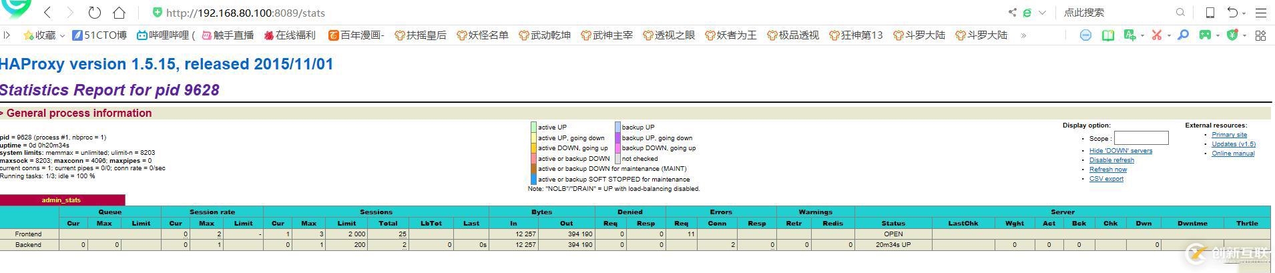
Task: Expand the game controller dropdown arrow
Action: (1218, 35)
